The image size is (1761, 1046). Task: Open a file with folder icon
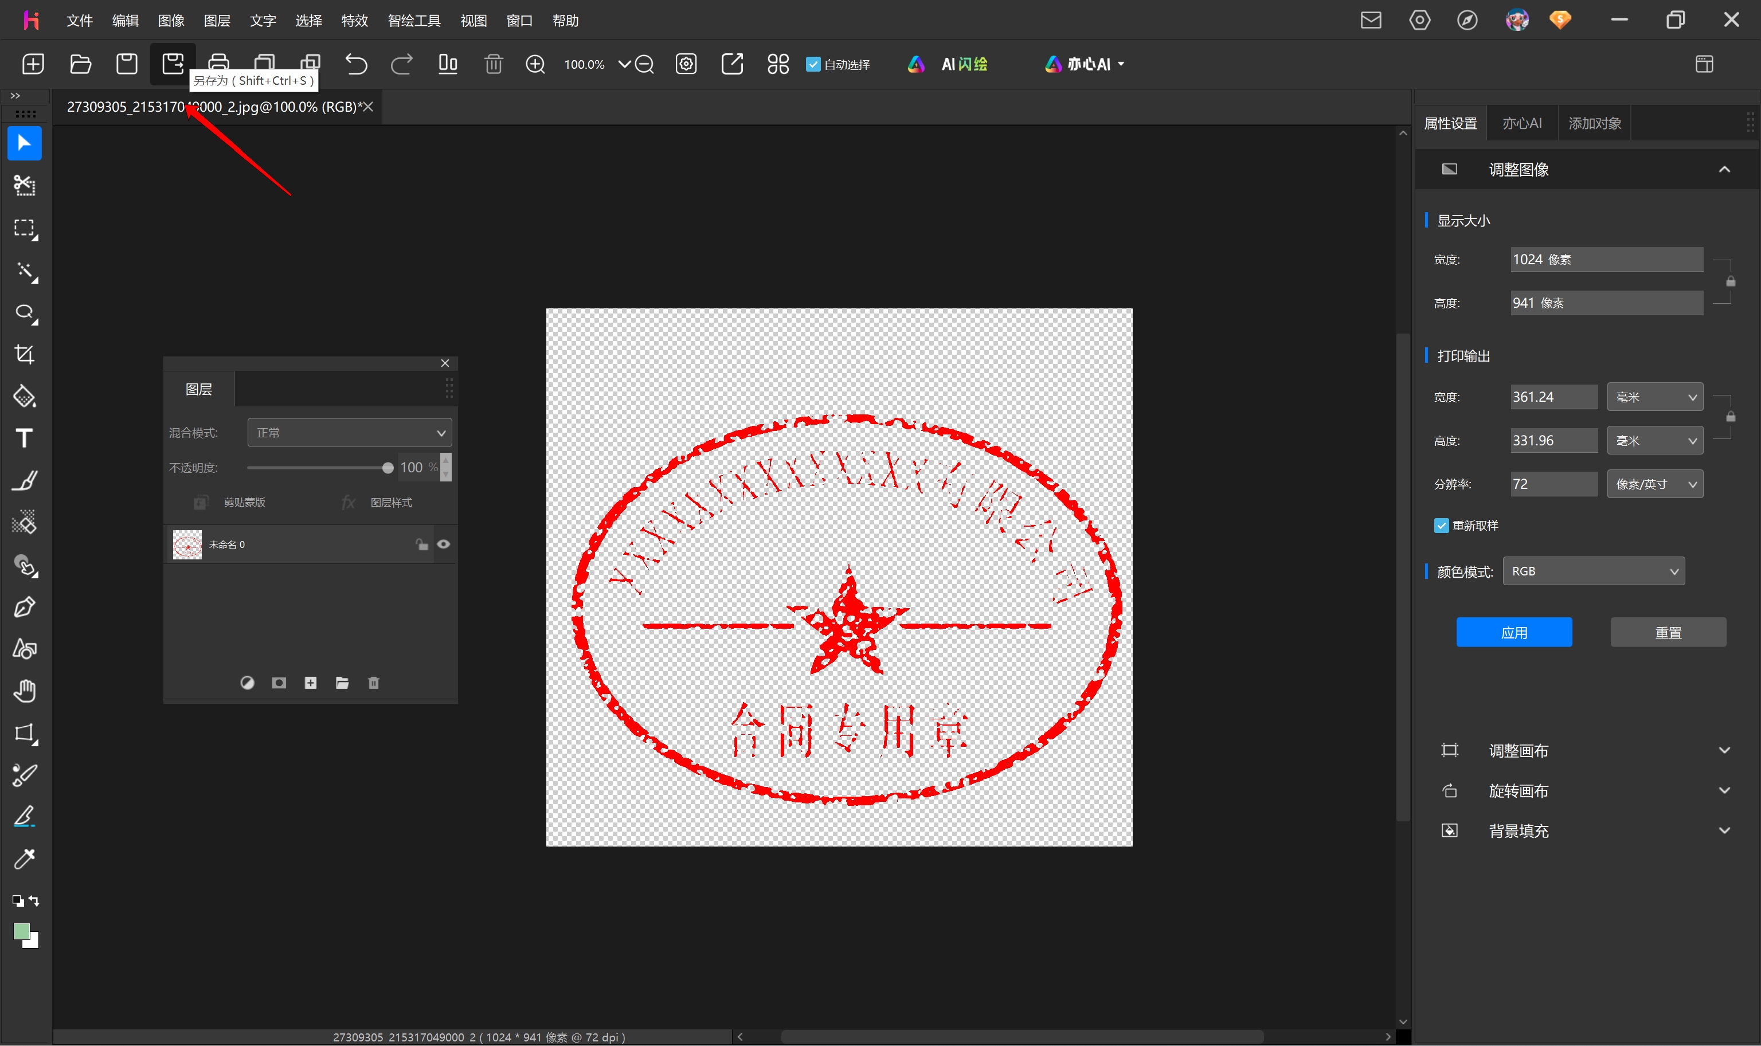click(x=80, y=64)
